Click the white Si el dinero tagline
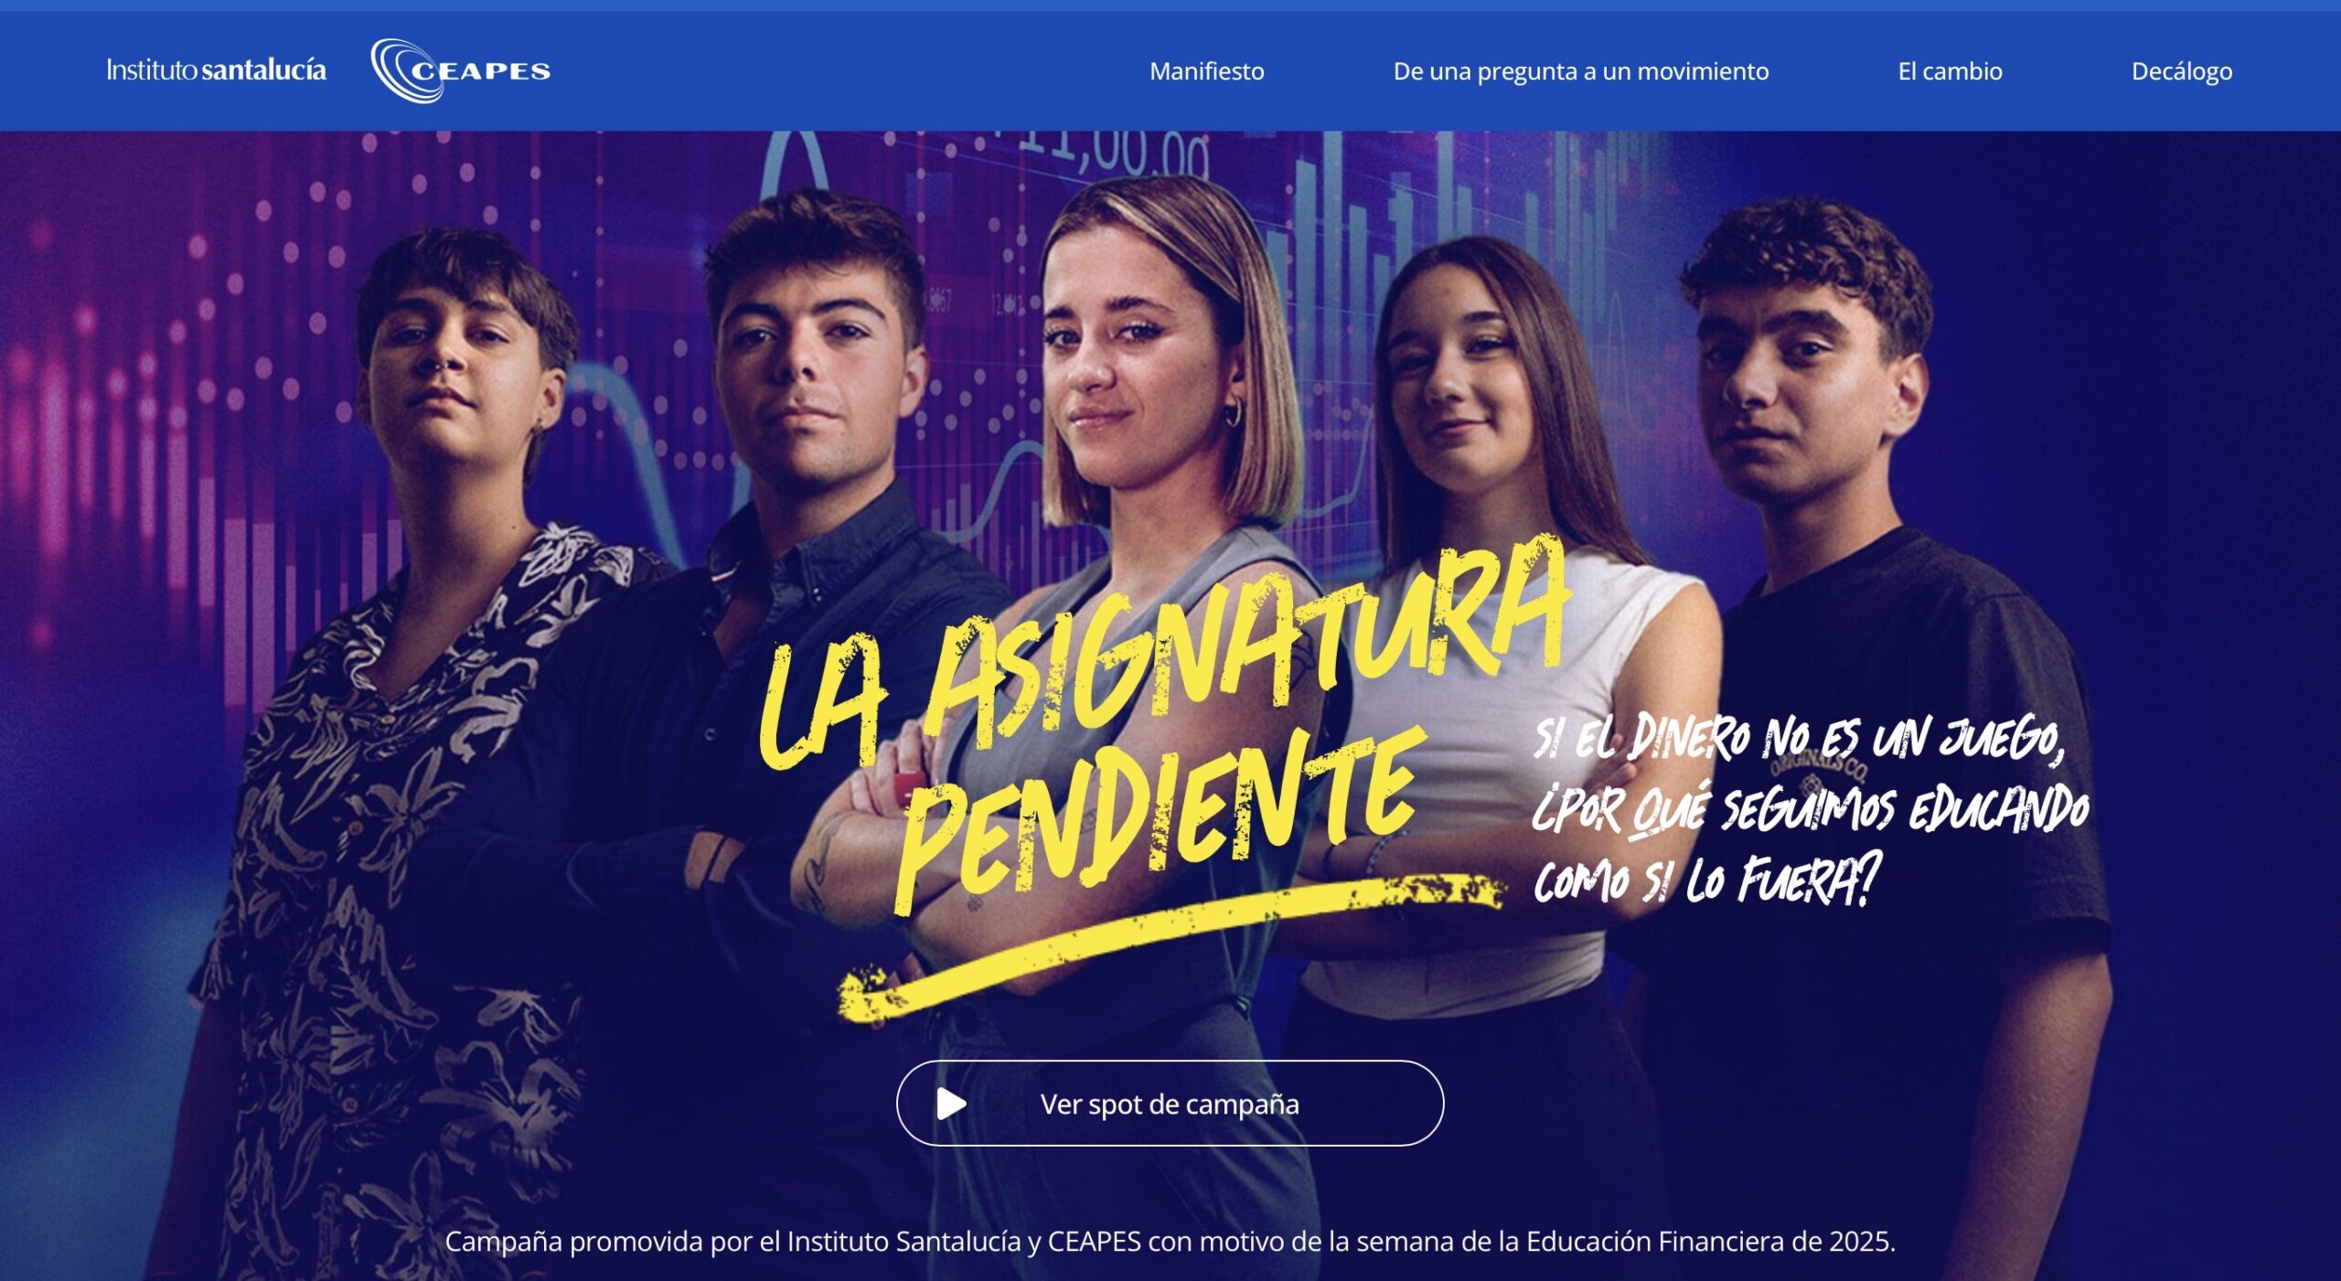2341x1281 pixels. tap(1809, 808)
